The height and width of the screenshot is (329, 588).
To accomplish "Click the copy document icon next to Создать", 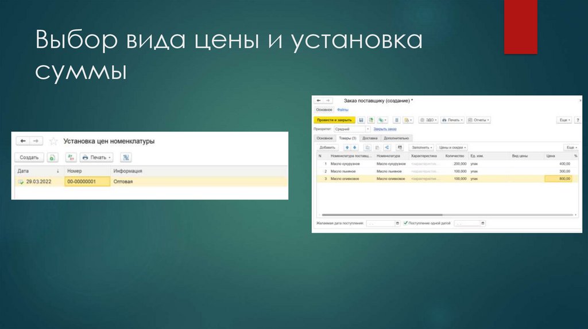I will pos(52,158).
